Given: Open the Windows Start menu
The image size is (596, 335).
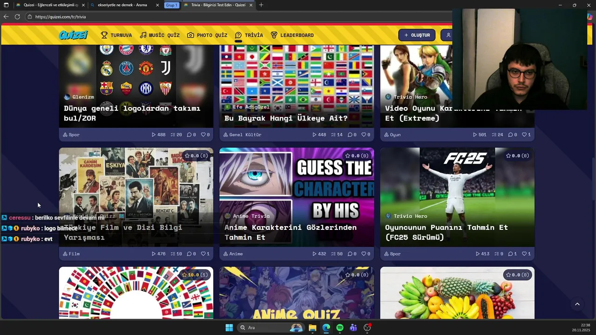Looking at the screenshot, I should (x=229, y=328).
